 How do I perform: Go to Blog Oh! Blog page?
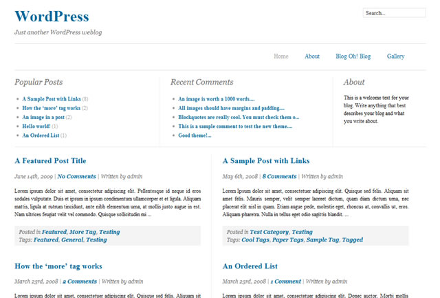353,56
